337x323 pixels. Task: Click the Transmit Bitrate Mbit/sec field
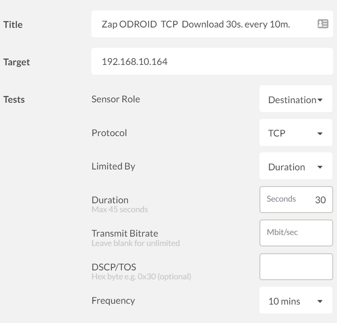(x=296, y=233)
